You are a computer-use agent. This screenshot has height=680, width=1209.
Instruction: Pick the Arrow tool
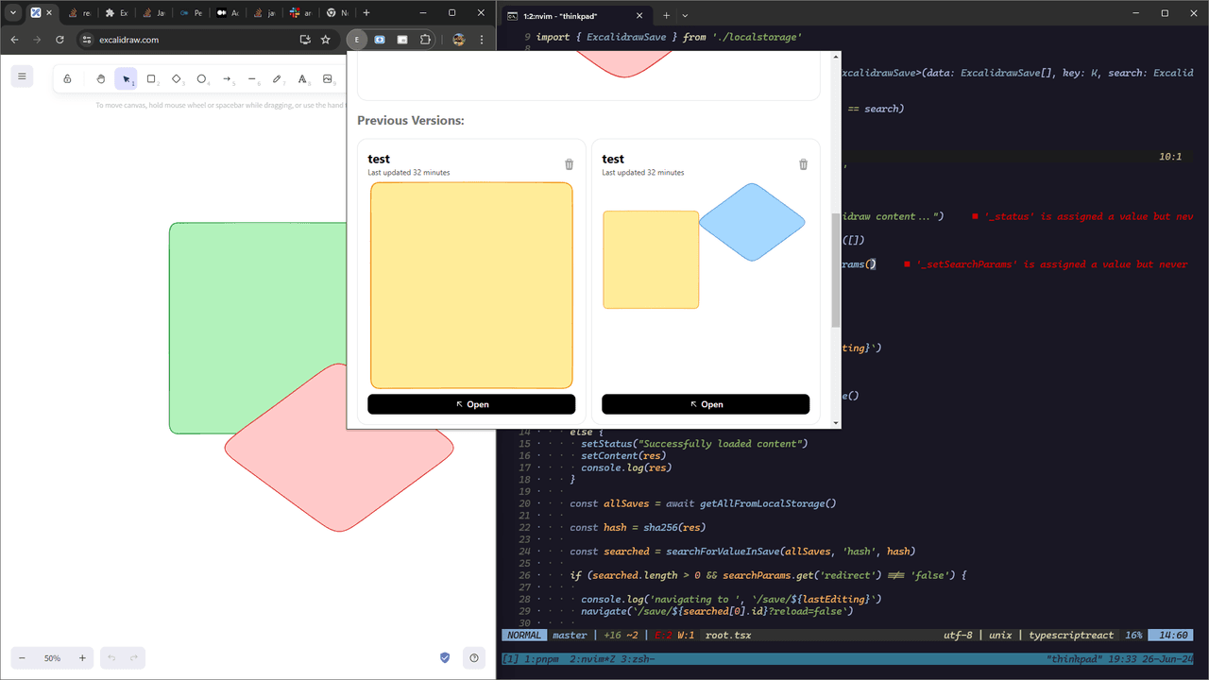tap(227, 79)
